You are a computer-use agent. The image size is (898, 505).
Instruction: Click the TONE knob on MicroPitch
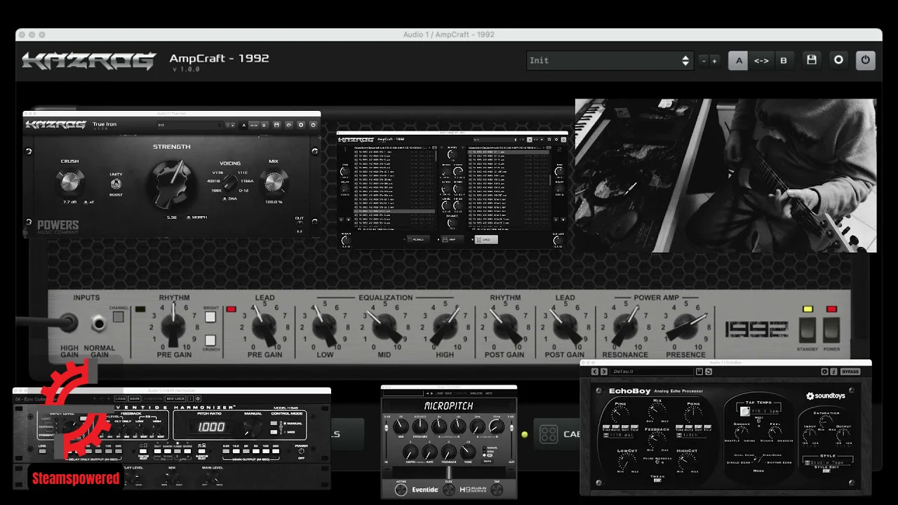point(468,452)
